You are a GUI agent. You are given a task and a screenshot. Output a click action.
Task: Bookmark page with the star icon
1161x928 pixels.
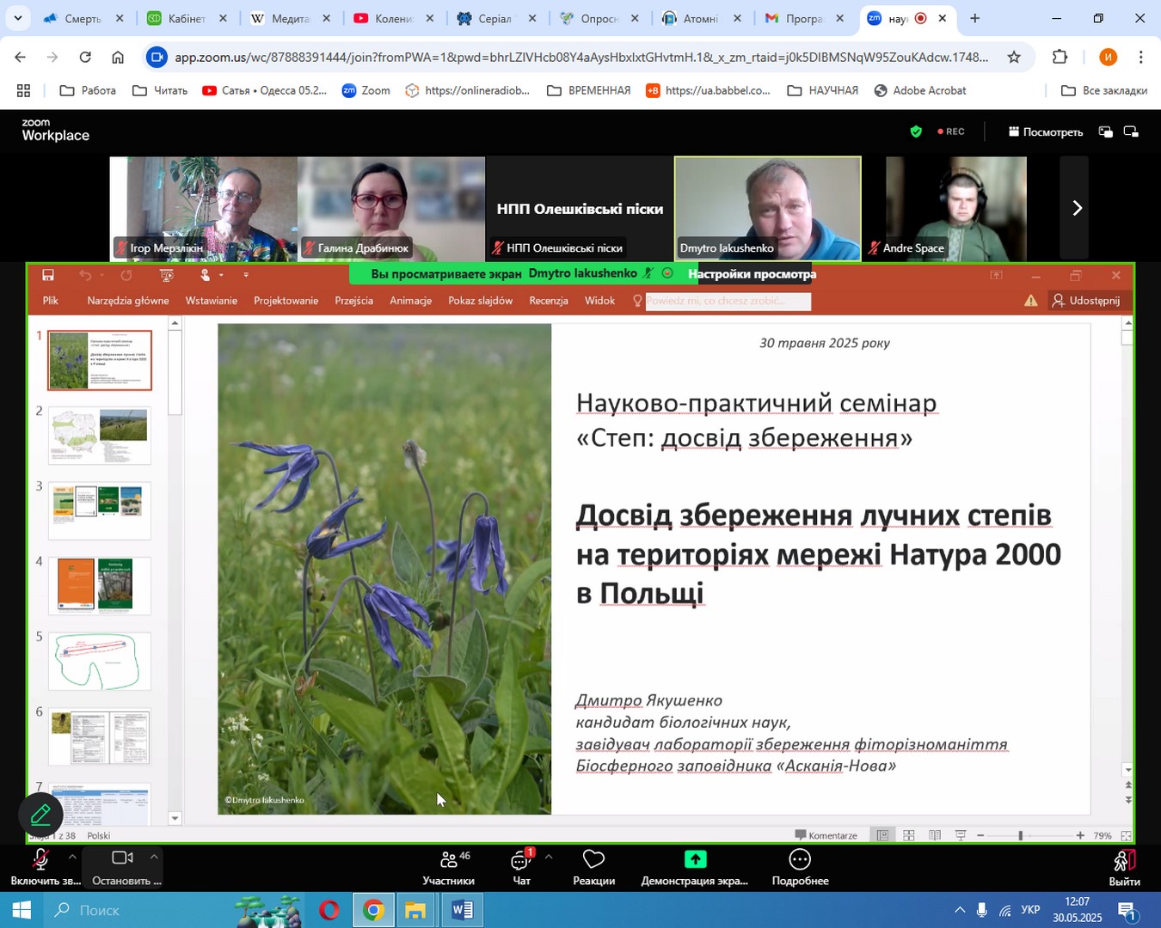1014,58
